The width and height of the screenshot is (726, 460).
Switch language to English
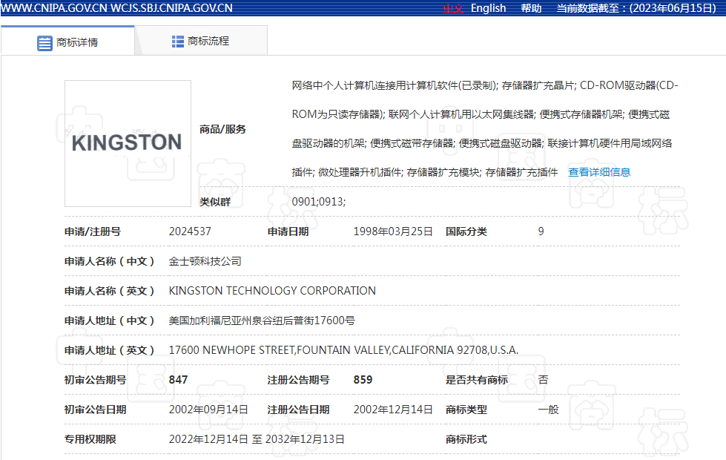click(488, 8)
